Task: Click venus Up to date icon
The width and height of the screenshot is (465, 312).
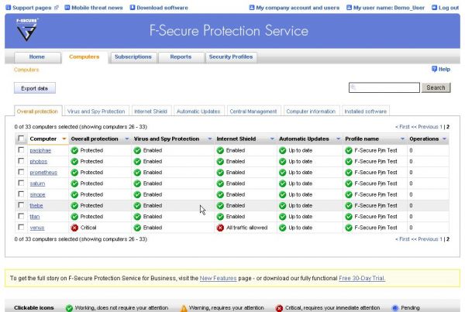Action: [x=283, y=228]
